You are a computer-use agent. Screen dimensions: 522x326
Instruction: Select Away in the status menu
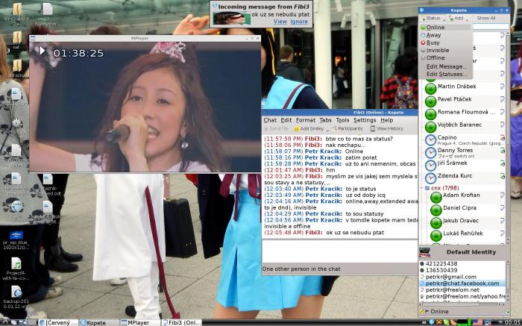(x=445, y=35)
